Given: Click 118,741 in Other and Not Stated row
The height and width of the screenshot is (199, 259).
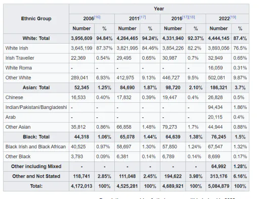Looking at the screenshot, I should pos(81,176).
